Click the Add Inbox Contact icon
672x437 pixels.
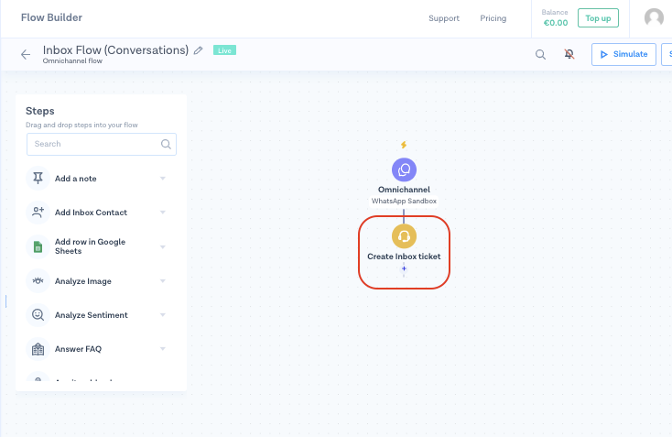tap(38, 212)
